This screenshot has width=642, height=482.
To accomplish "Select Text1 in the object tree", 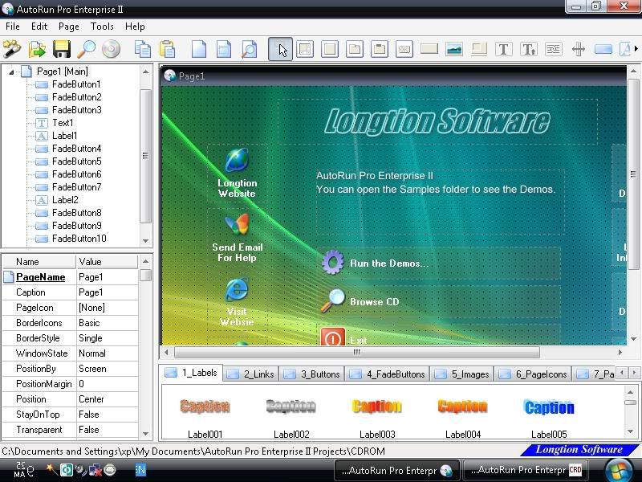I will (63, 123).
